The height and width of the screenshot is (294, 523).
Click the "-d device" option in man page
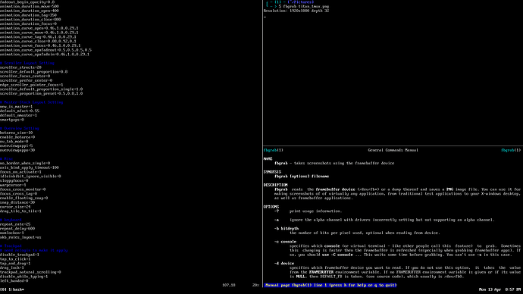pyautogui.click(x=284, y=264)
